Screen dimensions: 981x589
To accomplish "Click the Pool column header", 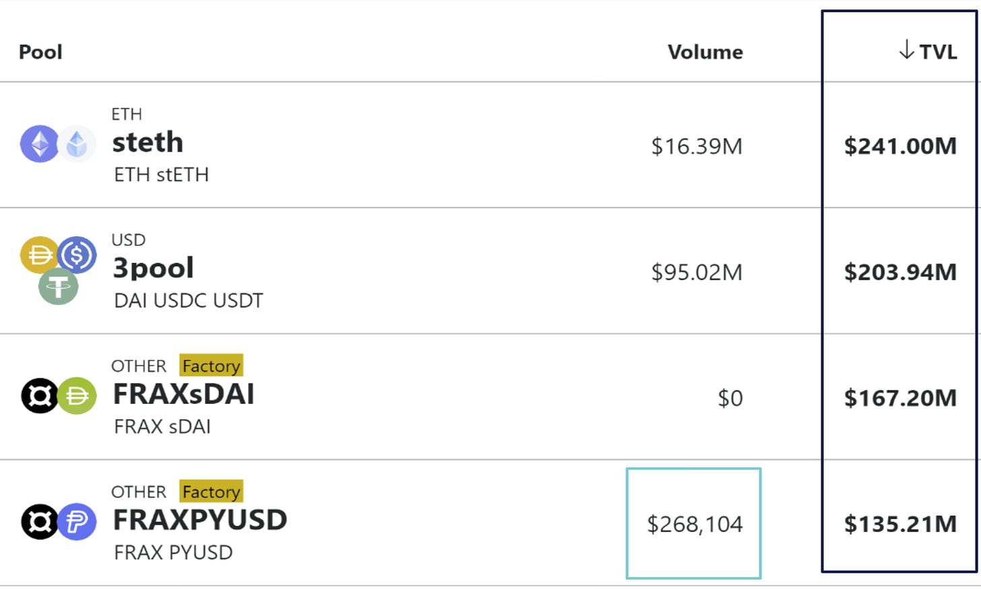I will click(x=40, y=52).
